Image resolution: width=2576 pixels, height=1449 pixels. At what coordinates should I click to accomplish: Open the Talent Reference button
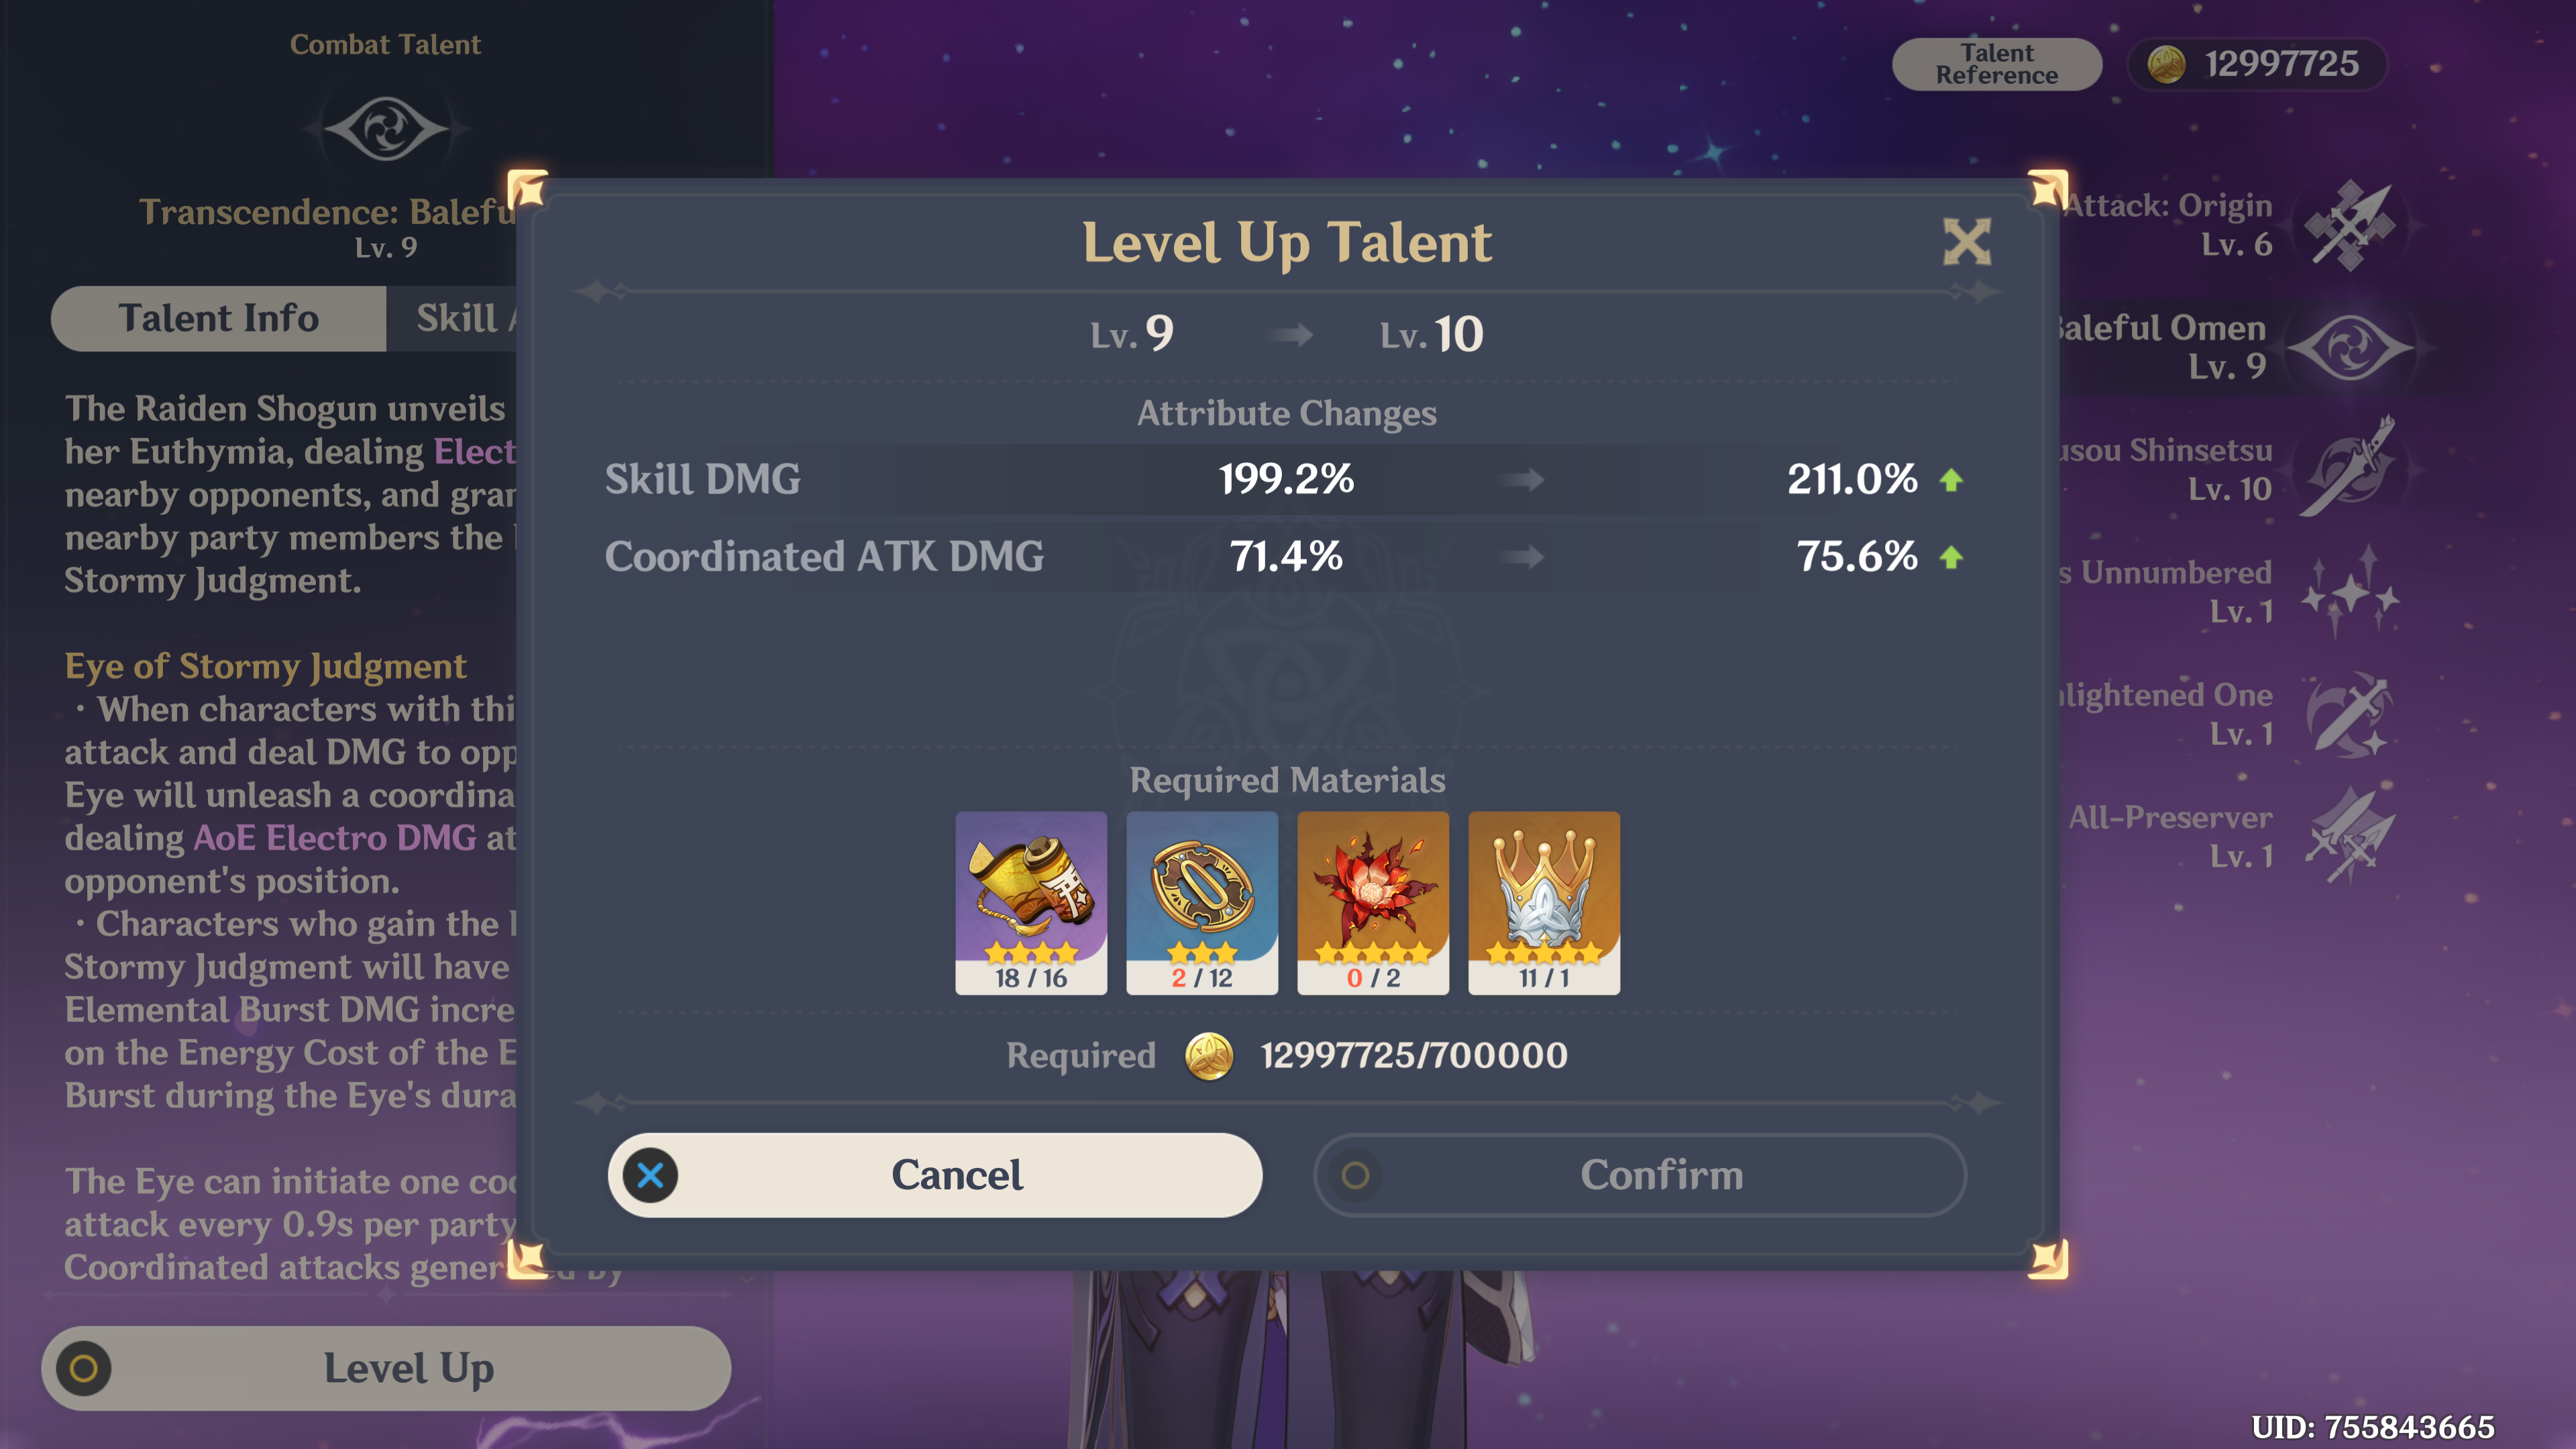click(1996, 64)
